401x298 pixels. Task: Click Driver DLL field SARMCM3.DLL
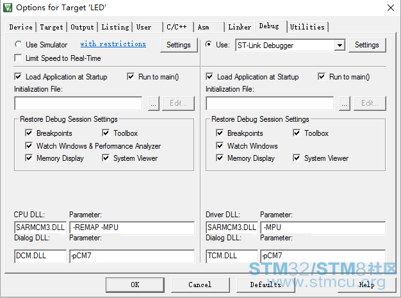tap(232, 228)
